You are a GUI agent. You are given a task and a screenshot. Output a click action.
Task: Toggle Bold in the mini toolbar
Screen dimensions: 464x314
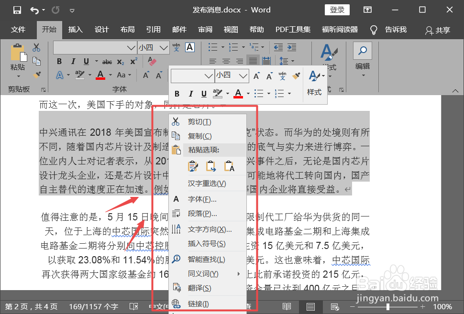[x=177, y=94]
